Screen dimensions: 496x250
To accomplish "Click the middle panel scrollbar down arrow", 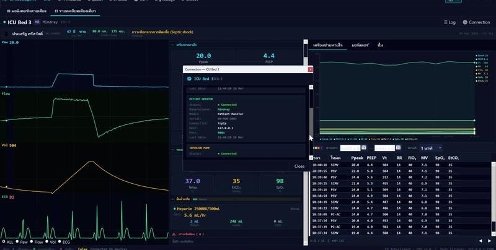I will (306, 243).
